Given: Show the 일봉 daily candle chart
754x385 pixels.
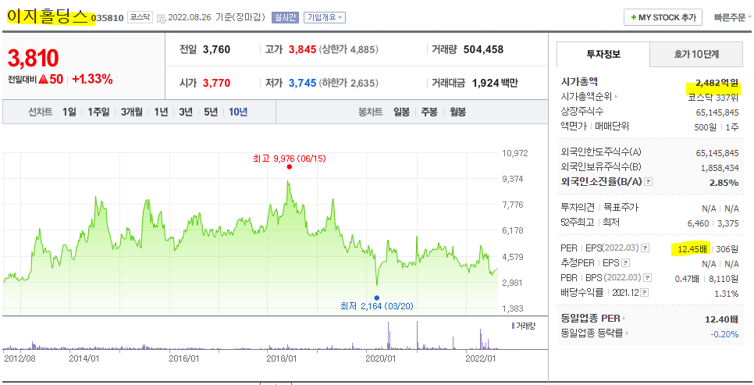Looking at the screenshot, I should click(401, 112).
